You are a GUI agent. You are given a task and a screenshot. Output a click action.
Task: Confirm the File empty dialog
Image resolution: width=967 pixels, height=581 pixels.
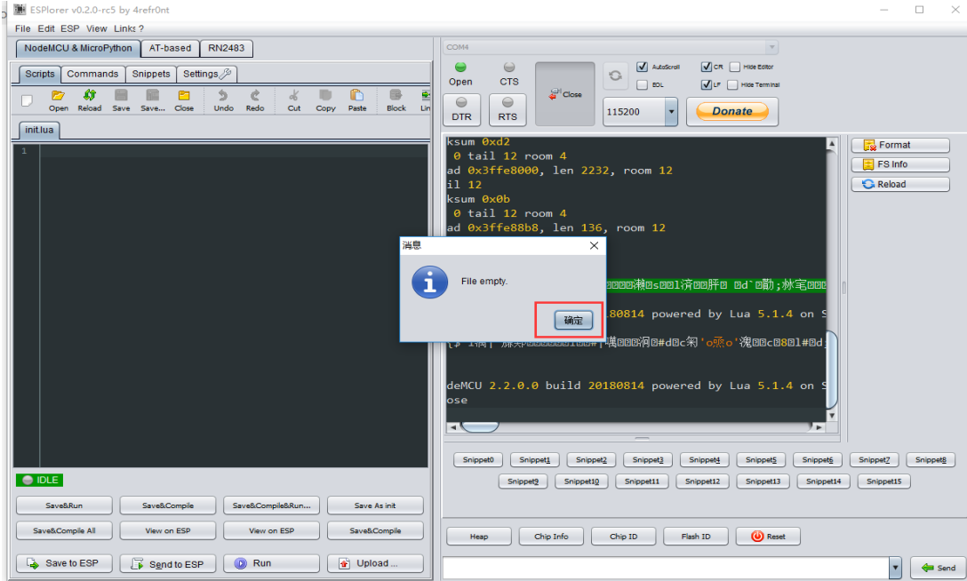(x=573, y=320)
